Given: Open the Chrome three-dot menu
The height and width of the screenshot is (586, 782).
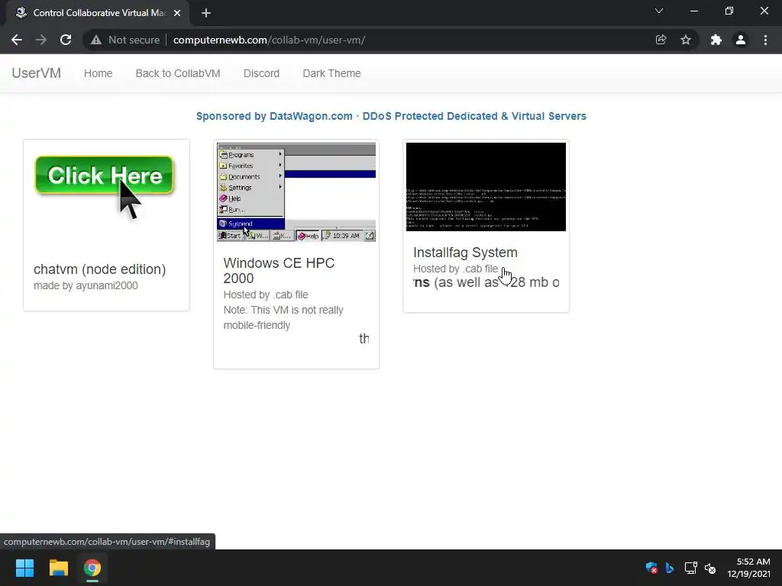Looking at the screenshot, I should pos(765,40).
